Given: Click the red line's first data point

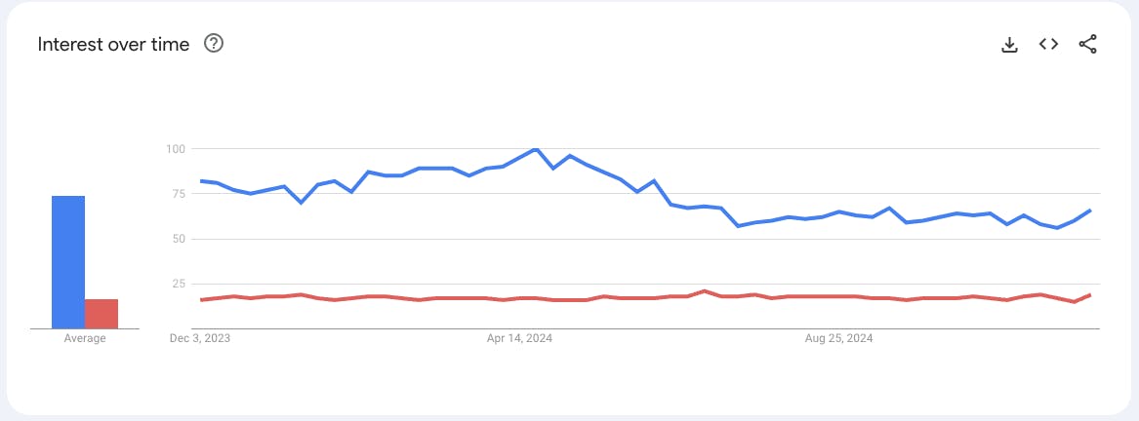Looking at the screenshot, I should pos(200,300).
